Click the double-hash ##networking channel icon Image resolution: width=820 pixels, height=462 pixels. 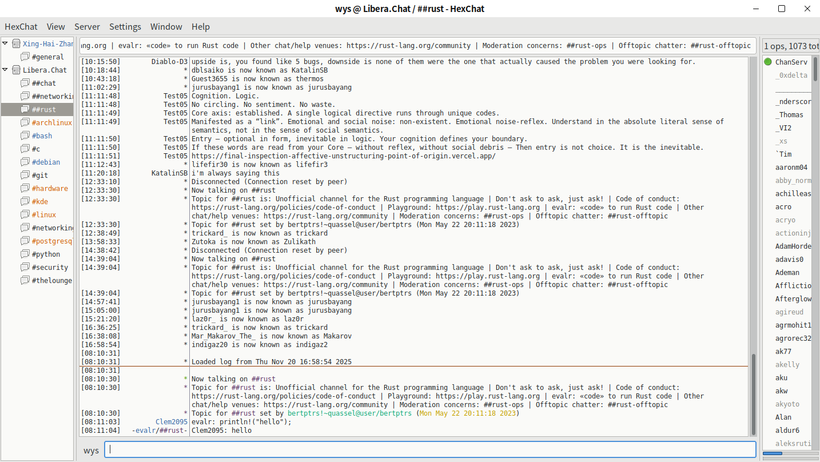click(x=25, y=96)
